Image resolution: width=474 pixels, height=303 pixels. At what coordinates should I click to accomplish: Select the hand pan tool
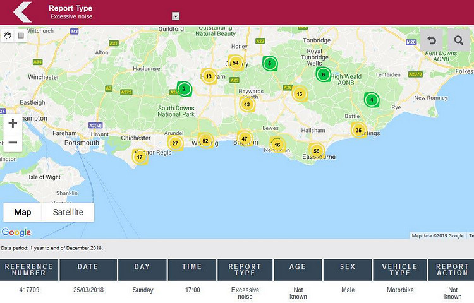click(x=8, y=35)
